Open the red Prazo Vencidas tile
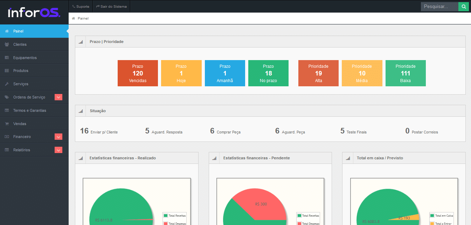The height and width of the screenshot is (225, 471). click(x=138, y=73)
